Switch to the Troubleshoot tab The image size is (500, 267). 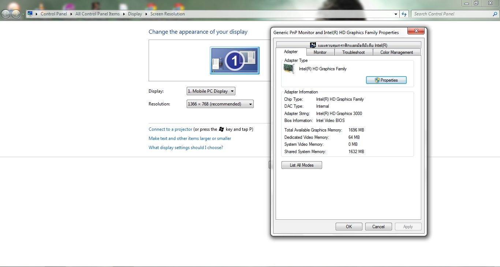click(354, 52)
